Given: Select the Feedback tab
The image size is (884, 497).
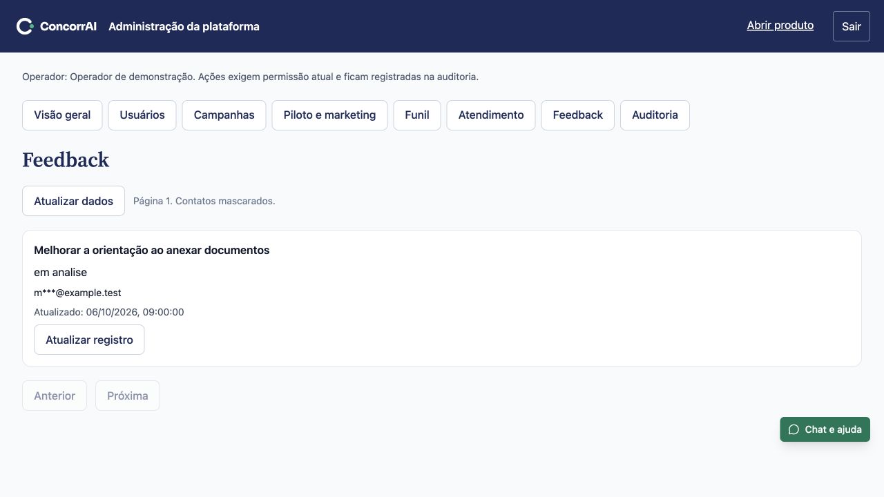Looking at the screenshot, I should click(x=578, y=115).
